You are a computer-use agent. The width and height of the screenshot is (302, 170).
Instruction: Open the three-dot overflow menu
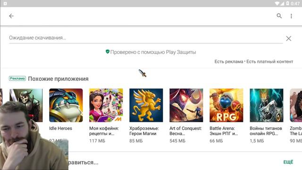[x=291, y=16]
